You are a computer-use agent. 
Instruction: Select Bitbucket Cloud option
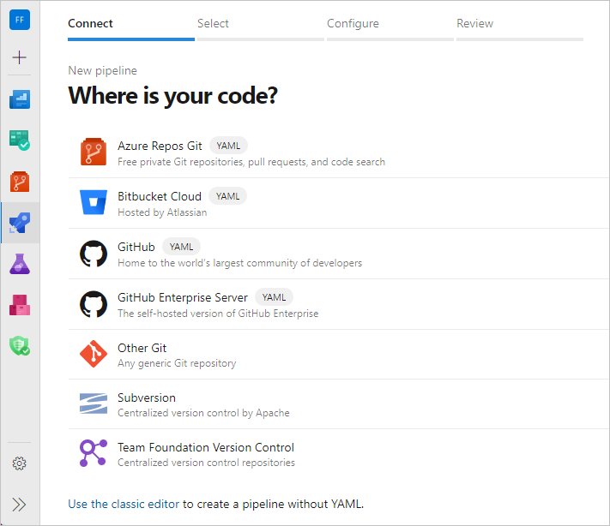(160, 196)
